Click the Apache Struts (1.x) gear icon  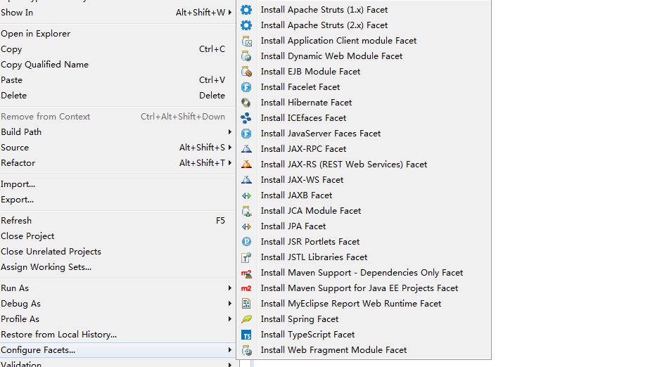(x=246, y=10)
